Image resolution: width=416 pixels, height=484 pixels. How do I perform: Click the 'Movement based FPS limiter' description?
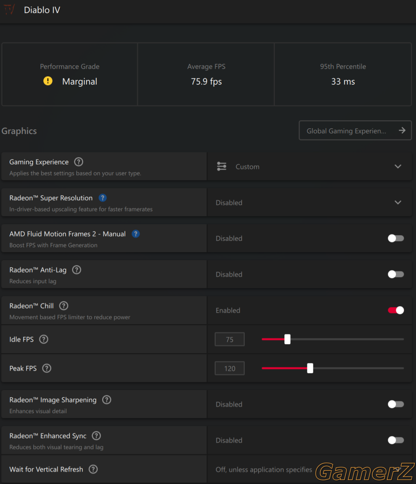pos(70,317)
